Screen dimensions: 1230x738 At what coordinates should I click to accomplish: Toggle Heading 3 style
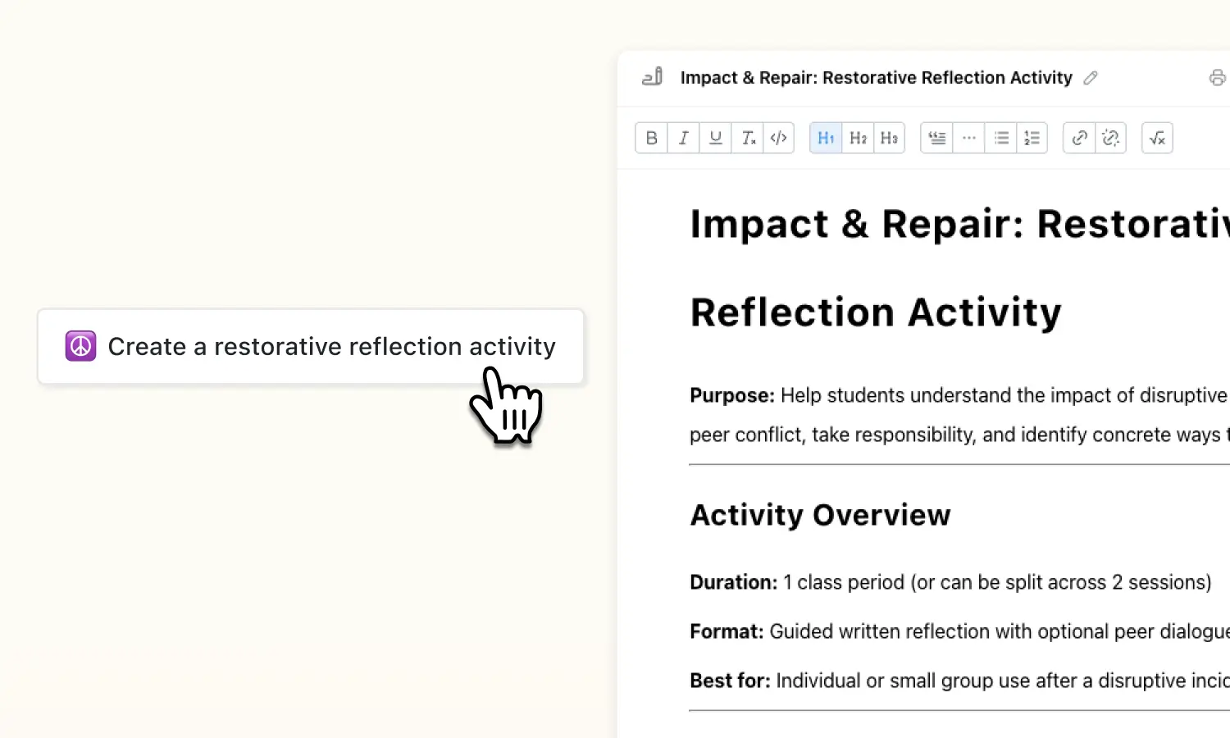click(889, 138)
